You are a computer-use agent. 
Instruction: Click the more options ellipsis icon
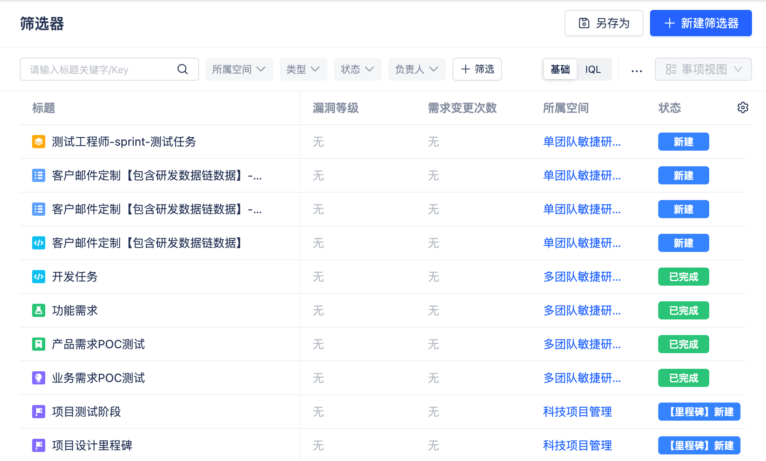[x=636, y=71]
